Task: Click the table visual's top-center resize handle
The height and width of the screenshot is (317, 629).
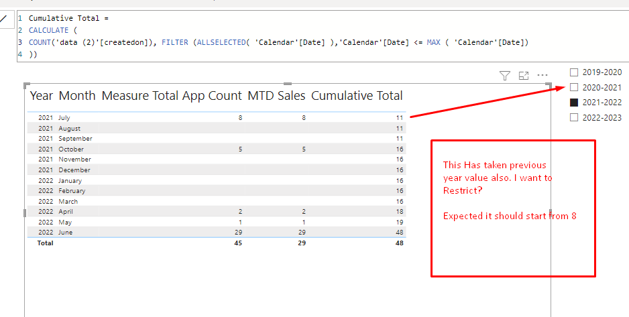Action: click(288, 84)
